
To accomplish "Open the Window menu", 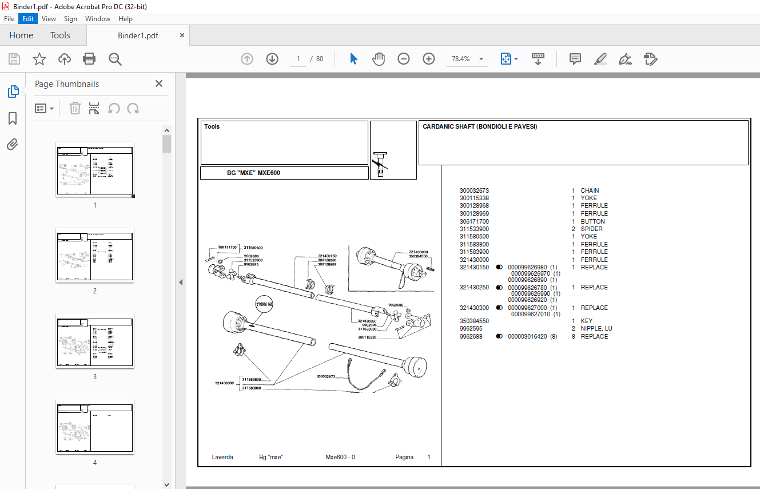I will click(x=98, y=19).
